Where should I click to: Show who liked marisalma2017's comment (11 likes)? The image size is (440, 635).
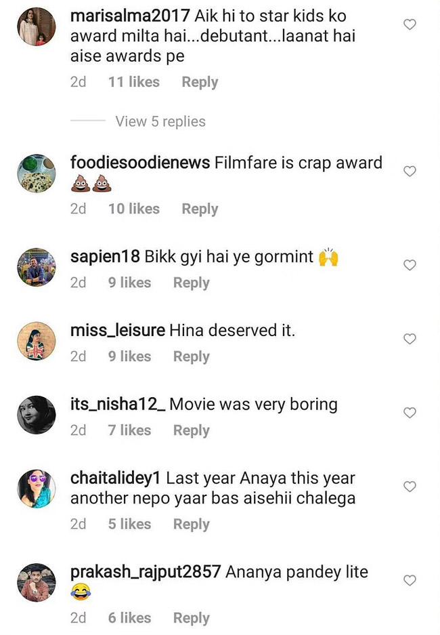click(134, 82)
